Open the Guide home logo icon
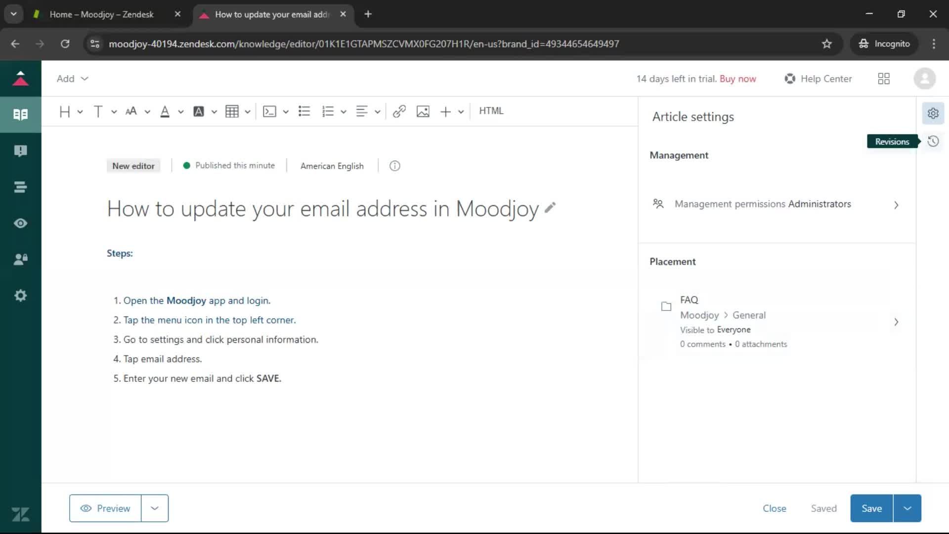This screenshot has width=949, height=534. click(x=20, y=79)
